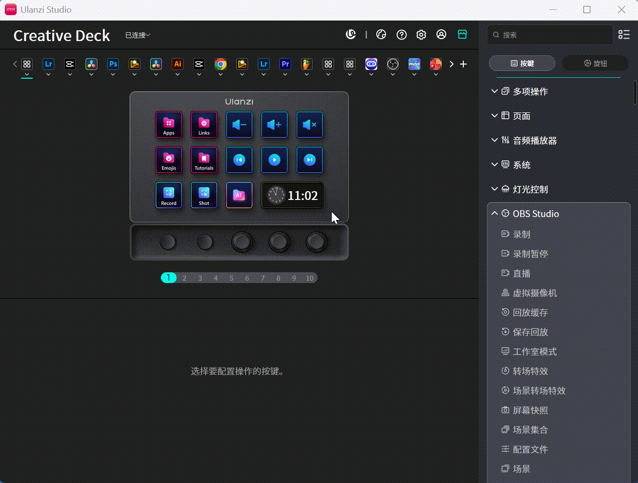
Task: Select the Emojis folder key
Action: (169, 160)
